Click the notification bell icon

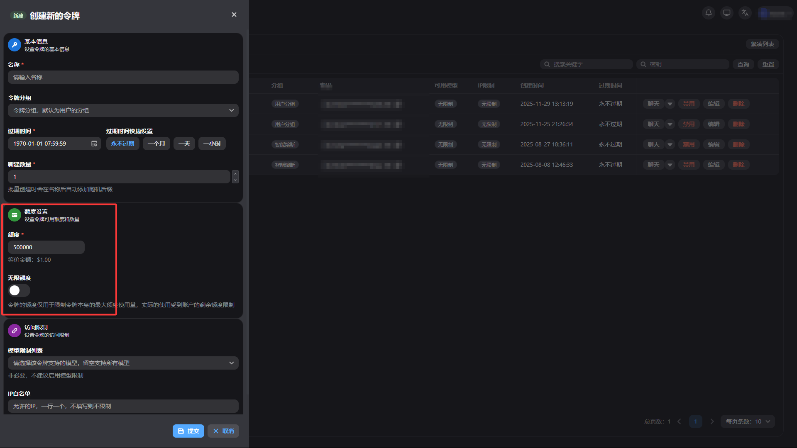point(709,13)
